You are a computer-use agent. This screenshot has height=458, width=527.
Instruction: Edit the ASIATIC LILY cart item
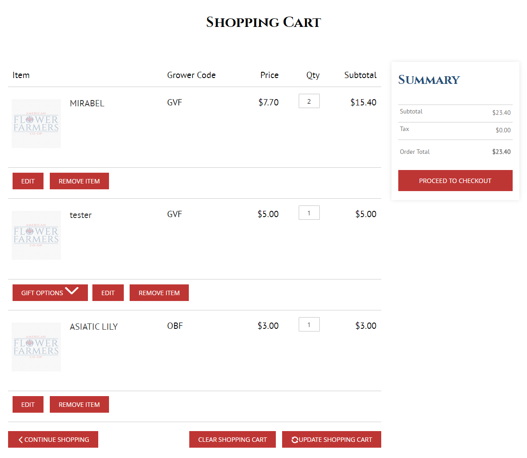(x=28, y=405)
